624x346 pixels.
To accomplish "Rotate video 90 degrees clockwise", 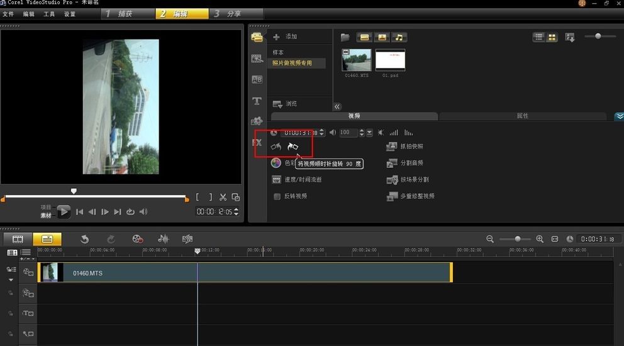I will point(292,147).
